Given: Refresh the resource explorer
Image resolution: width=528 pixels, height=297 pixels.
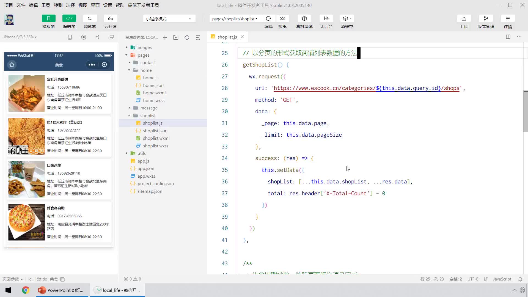Looking at the screenshot, I should [187, 37].
